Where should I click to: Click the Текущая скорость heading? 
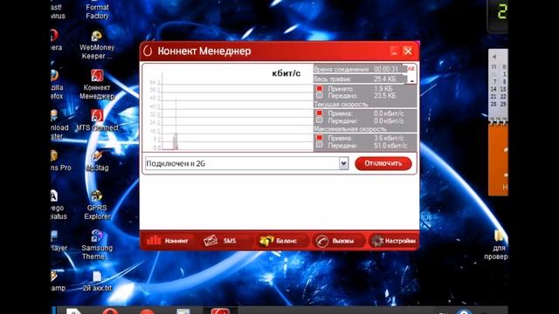[x=341, y=105]
